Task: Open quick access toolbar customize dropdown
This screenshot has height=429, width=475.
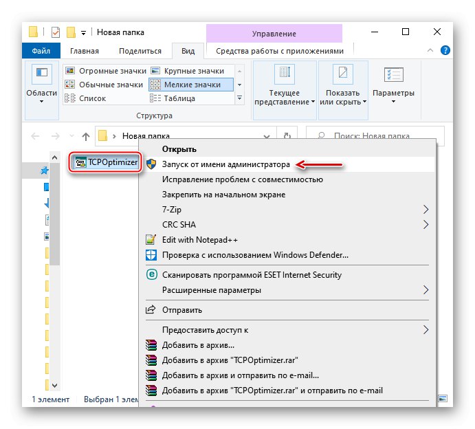Action: point(83,33)
